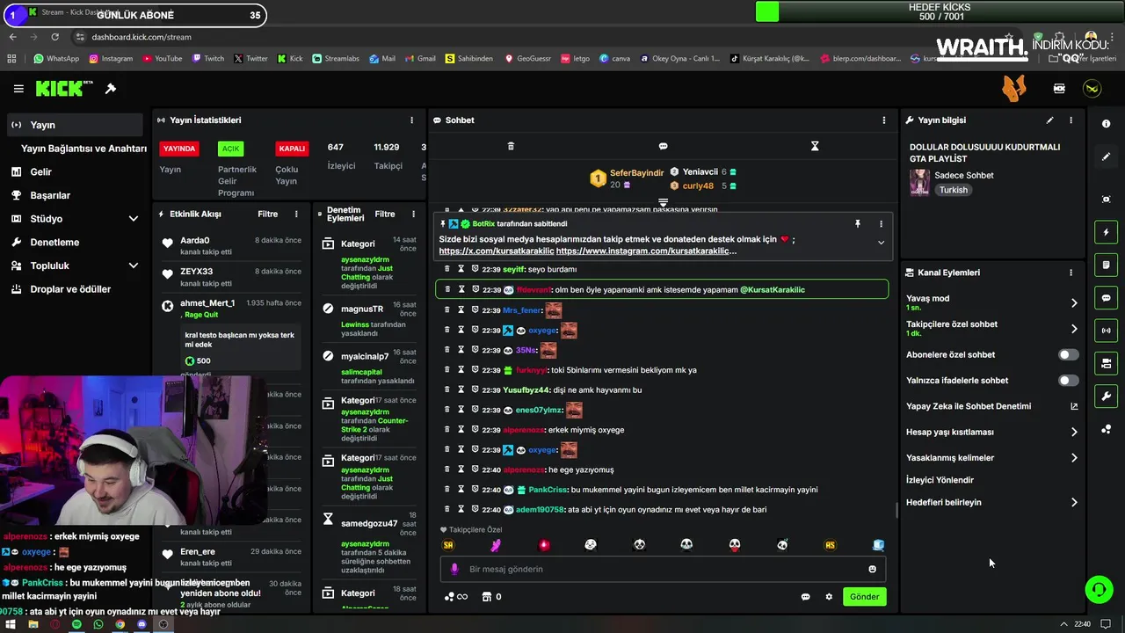Open Chrome from the Windows taskbar
The height and width of the screenshot is (633, 1125).
120,624
